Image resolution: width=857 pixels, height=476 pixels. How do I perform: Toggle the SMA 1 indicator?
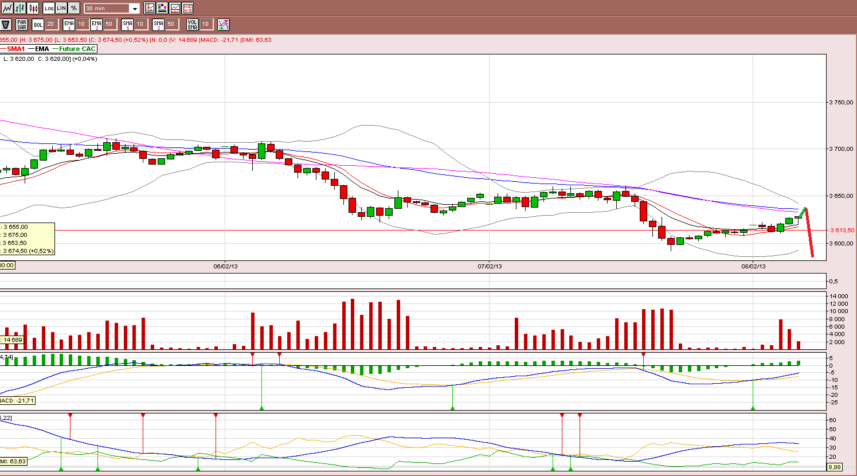coord(127,24)
